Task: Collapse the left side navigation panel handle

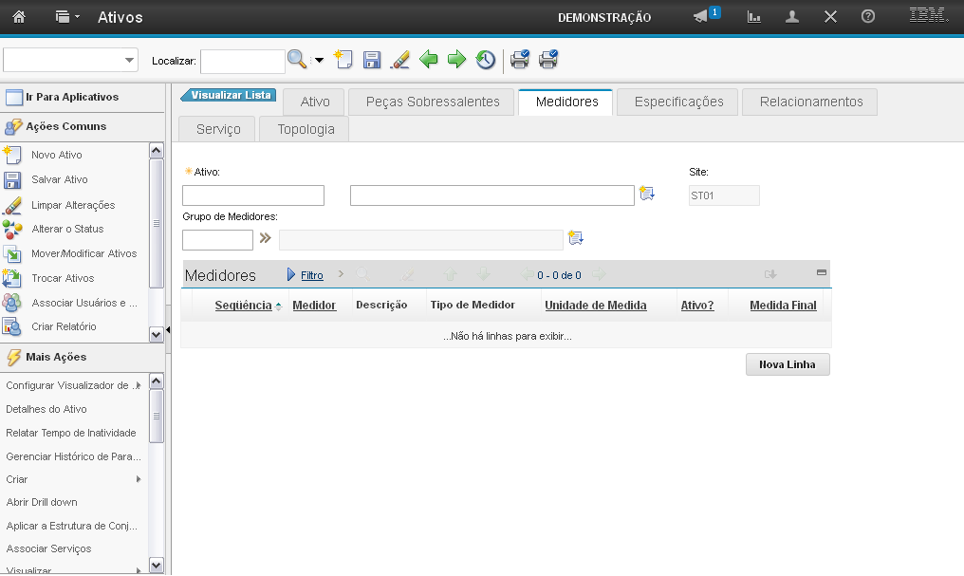Action: coord(168,330)
